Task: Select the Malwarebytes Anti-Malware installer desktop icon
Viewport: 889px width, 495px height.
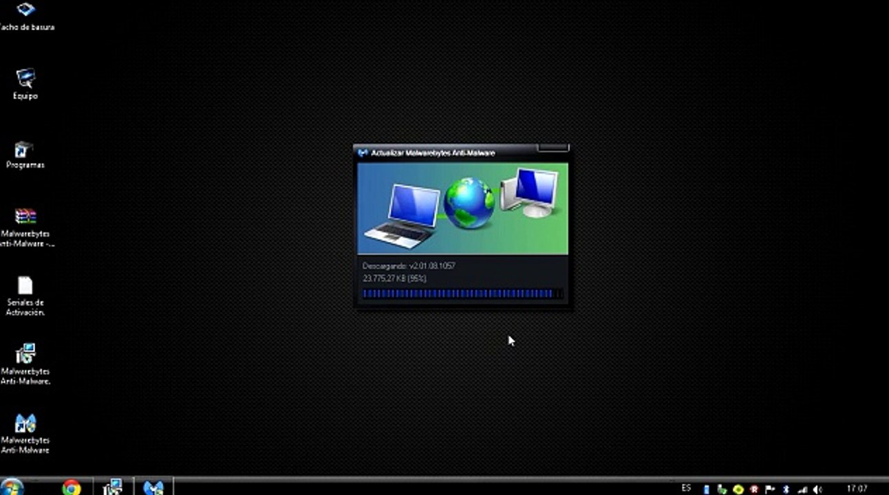Action: [x=25, y=364]
